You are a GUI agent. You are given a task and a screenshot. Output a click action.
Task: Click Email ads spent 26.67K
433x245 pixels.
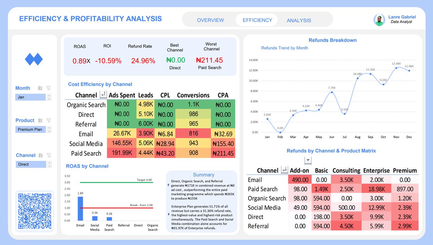[122, 134]
